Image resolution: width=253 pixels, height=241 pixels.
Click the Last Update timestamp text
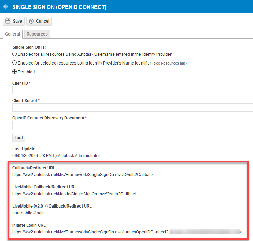pyautogui.click(x=56, y=156)
